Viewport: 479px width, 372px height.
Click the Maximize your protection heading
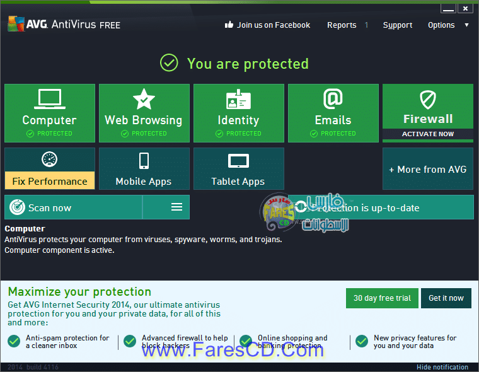pyautogui.click(x=79, y=291)
